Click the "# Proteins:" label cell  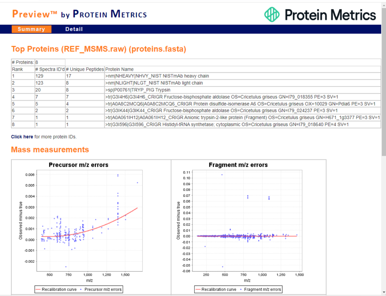click(x=23, y=62)
